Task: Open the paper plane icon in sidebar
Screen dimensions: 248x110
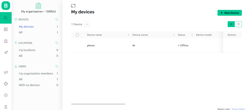Action: pyautogui.click(x=6, y=52)
